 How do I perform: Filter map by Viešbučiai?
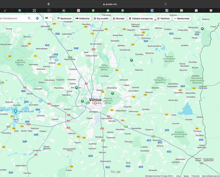pyautogui.click(x=82, y=19)
